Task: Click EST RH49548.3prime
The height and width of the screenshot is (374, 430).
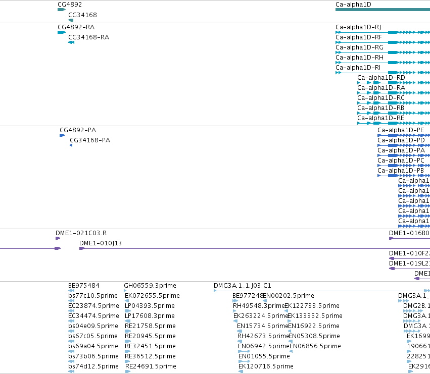Action: click(x=259, y=306)
